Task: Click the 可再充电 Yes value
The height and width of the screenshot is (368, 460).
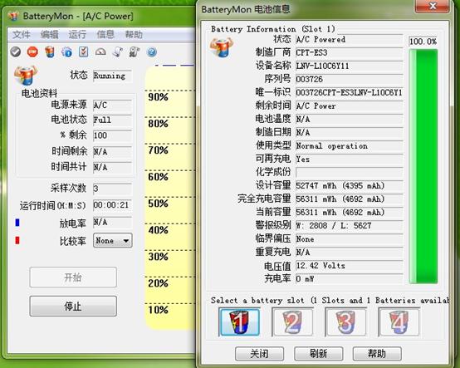Action: (x=349, y=159)
